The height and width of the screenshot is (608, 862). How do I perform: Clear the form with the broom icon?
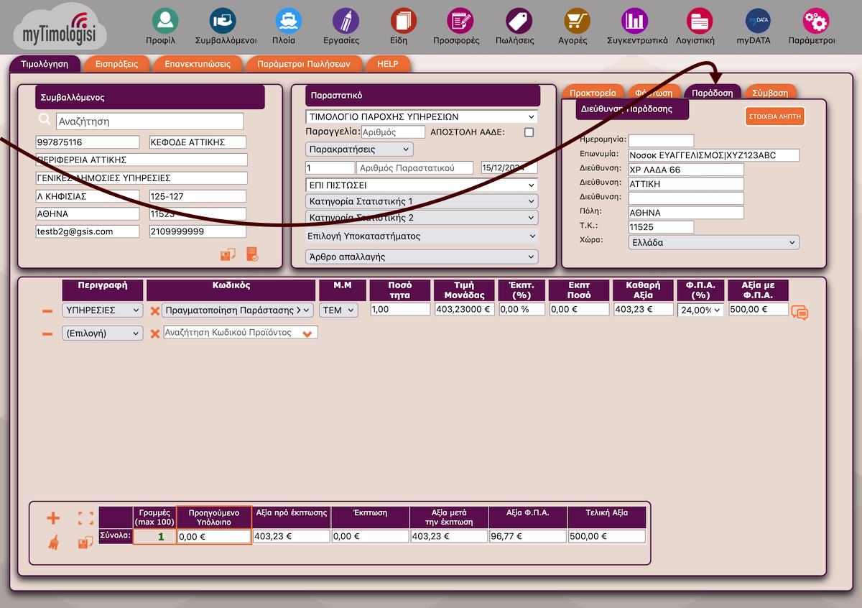pyautogui.click(x=54, y=543)
